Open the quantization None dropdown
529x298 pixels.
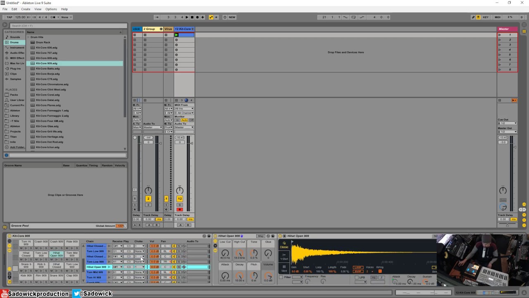tap(66, 17)
